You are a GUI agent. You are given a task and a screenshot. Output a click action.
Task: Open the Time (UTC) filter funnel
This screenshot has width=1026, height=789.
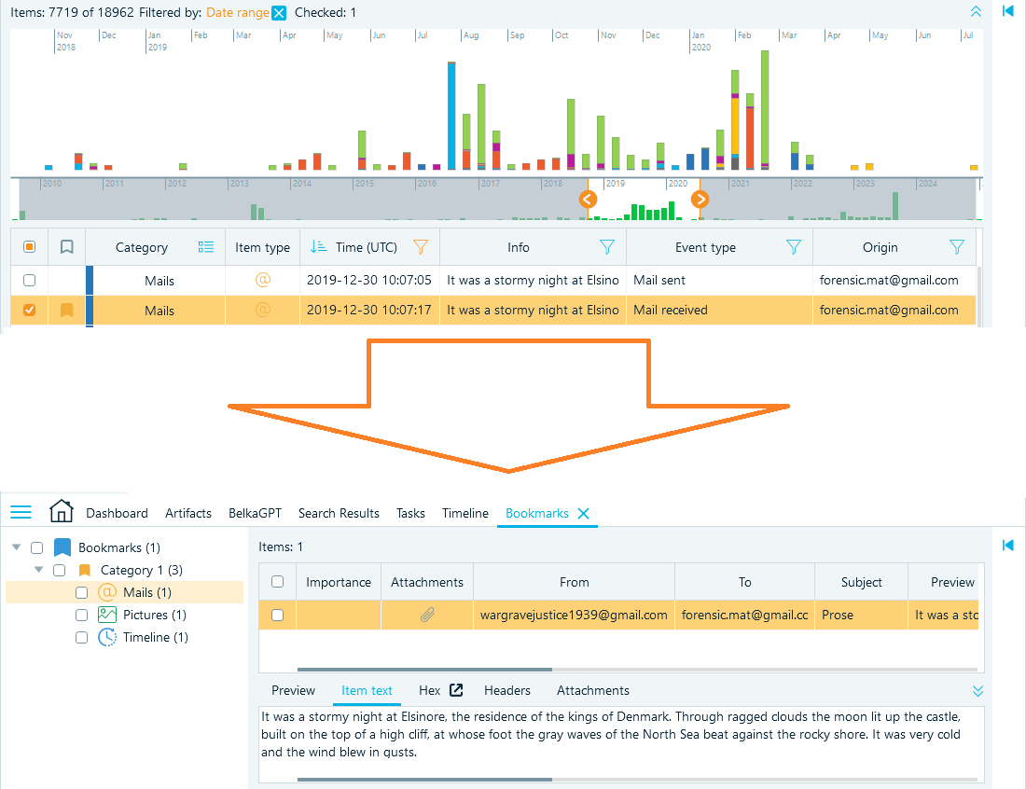tap(421, 246)
